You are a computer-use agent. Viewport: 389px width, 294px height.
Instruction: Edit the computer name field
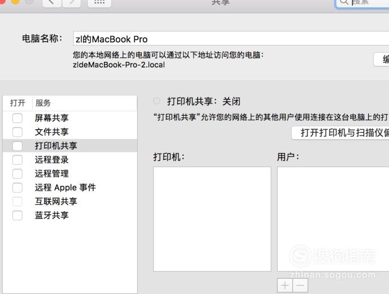coord(231,38)
